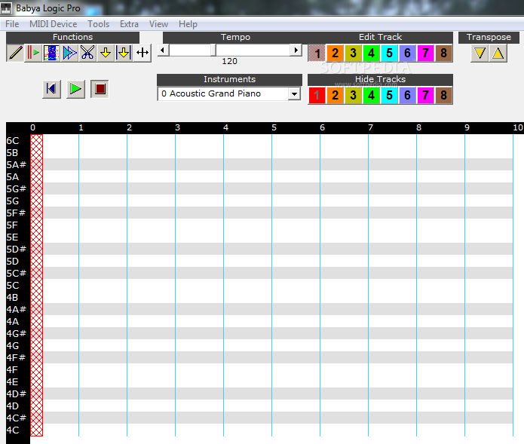Screen dimensions: 524x444
Task: Open the File menu
Action: 12,24
